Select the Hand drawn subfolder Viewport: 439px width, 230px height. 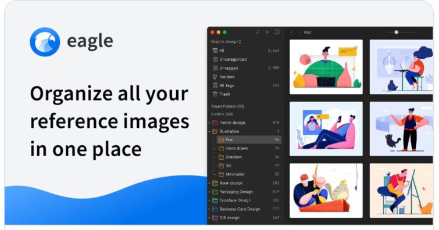(x=237, y=148)
